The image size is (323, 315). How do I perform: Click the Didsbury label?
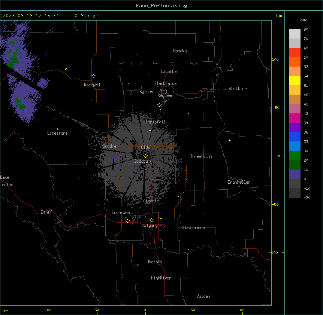tap(144, 161)
